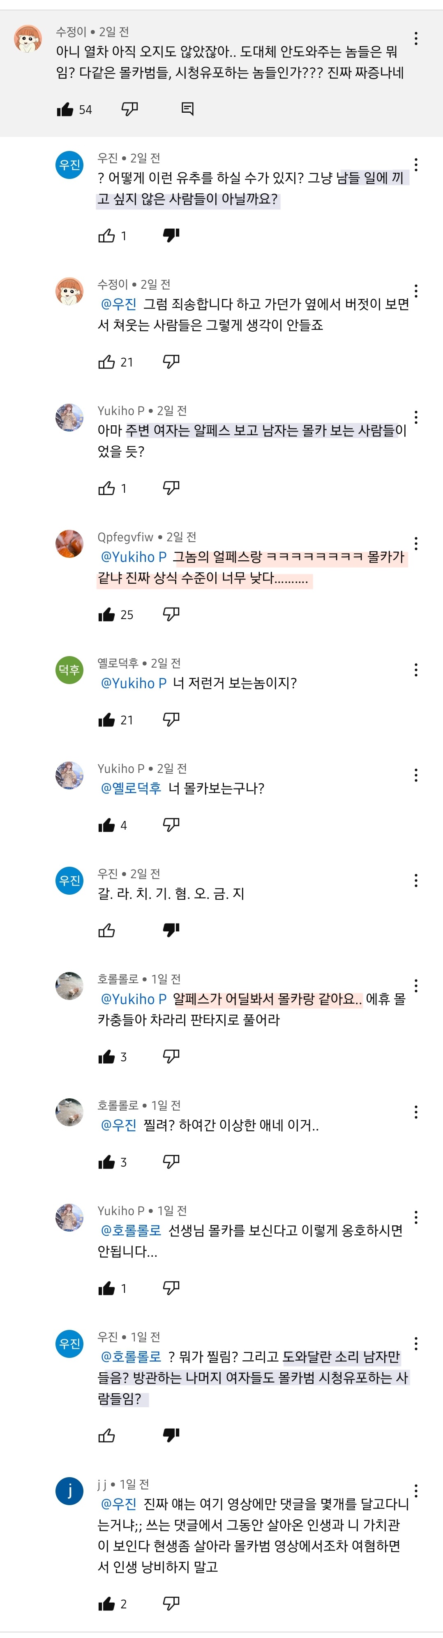Screen dimensions: 443x1638
Task: Open more options on 옐로덕후's reply
Action: coord(415,670)
